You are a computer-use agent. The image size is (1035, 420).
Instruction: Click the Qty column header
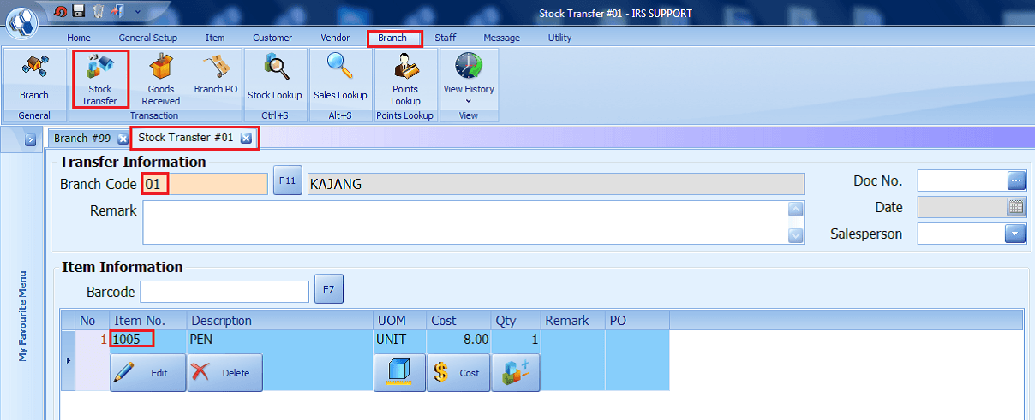517,321
